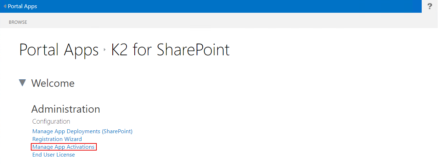Click empty gray ribbon strip beside BROWSE
This screenshot has width=438, height=164.
[x=213, y=22]
